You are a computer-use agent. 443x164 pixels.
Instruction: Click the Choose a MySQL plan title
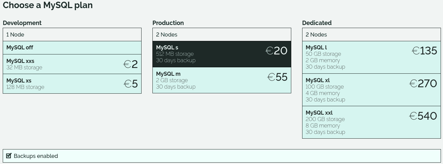click(48, 5)
